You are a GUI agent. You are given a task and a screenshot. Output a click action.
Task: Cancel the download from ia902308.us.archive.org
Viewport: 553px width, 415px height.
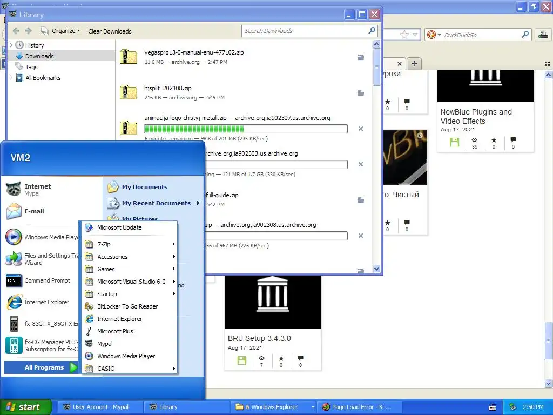[360, 236]
